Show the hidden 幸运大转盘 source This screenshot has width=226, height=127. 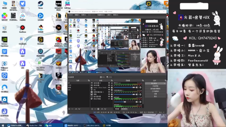[109, 99]
